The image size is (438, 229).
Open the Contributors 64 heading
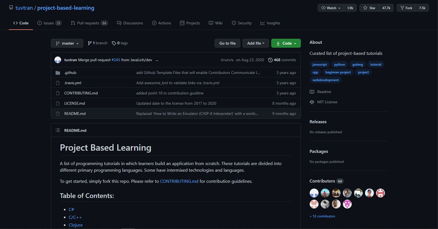pyautogui.click(x=326, y=181)
